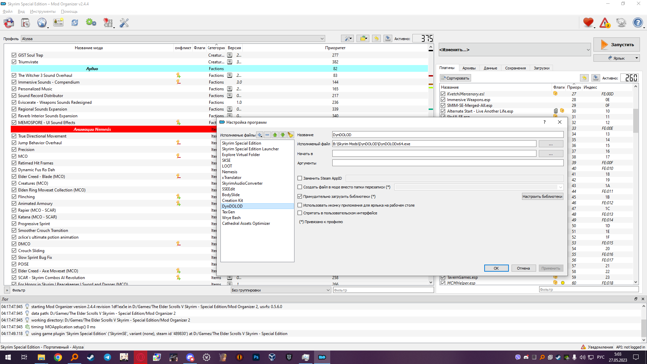Open executables editor gears icon

(91, 23)
